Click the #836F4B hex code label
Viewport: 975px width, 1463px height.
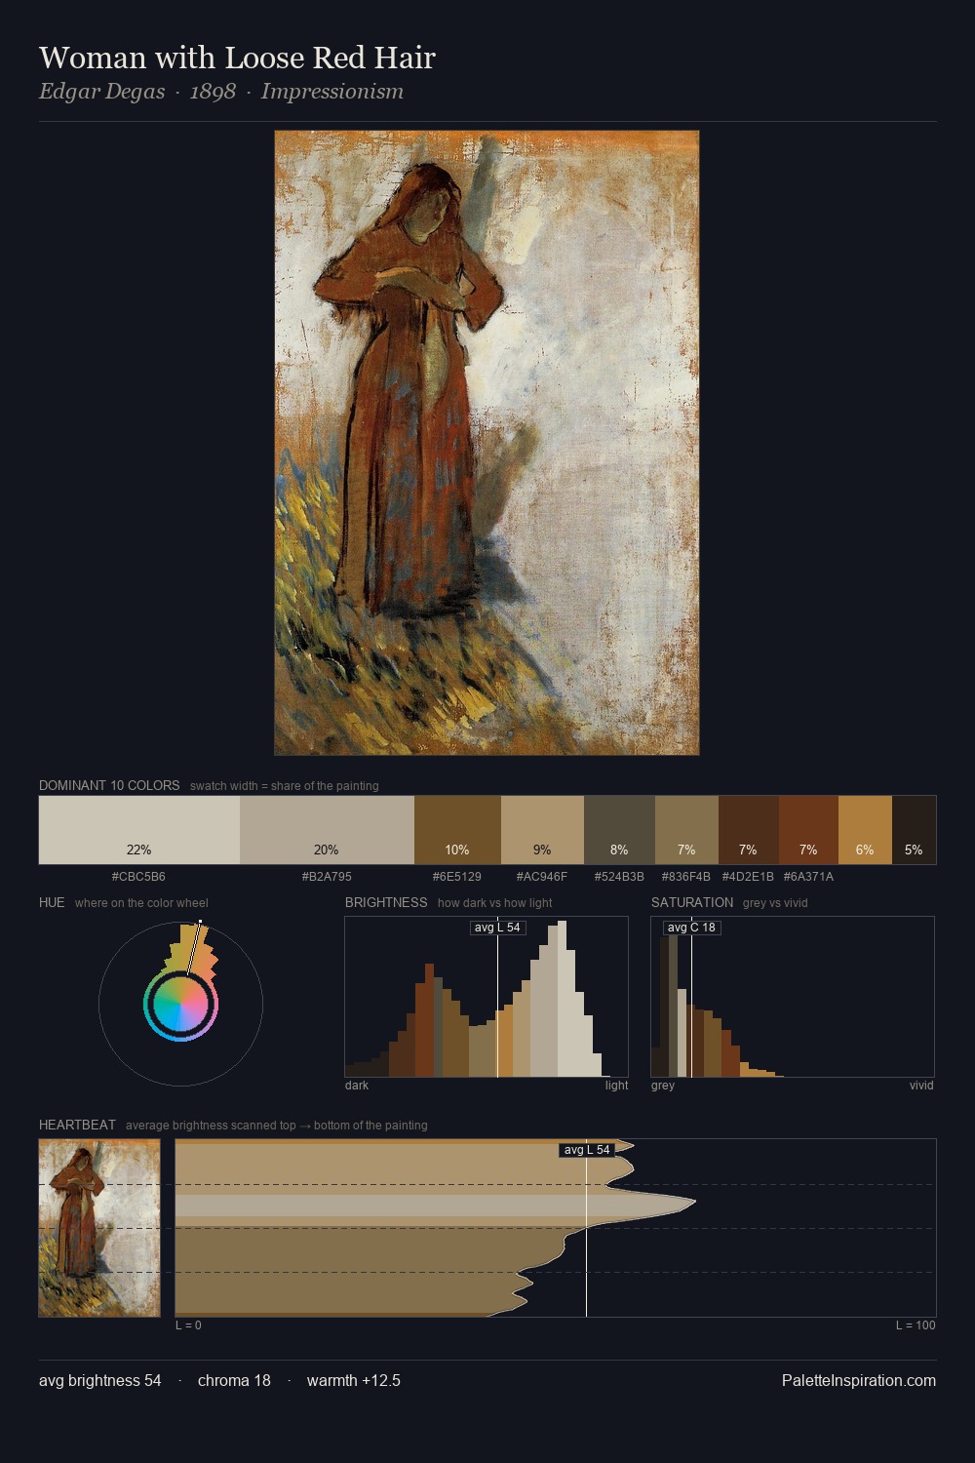[x=686, y=877]
